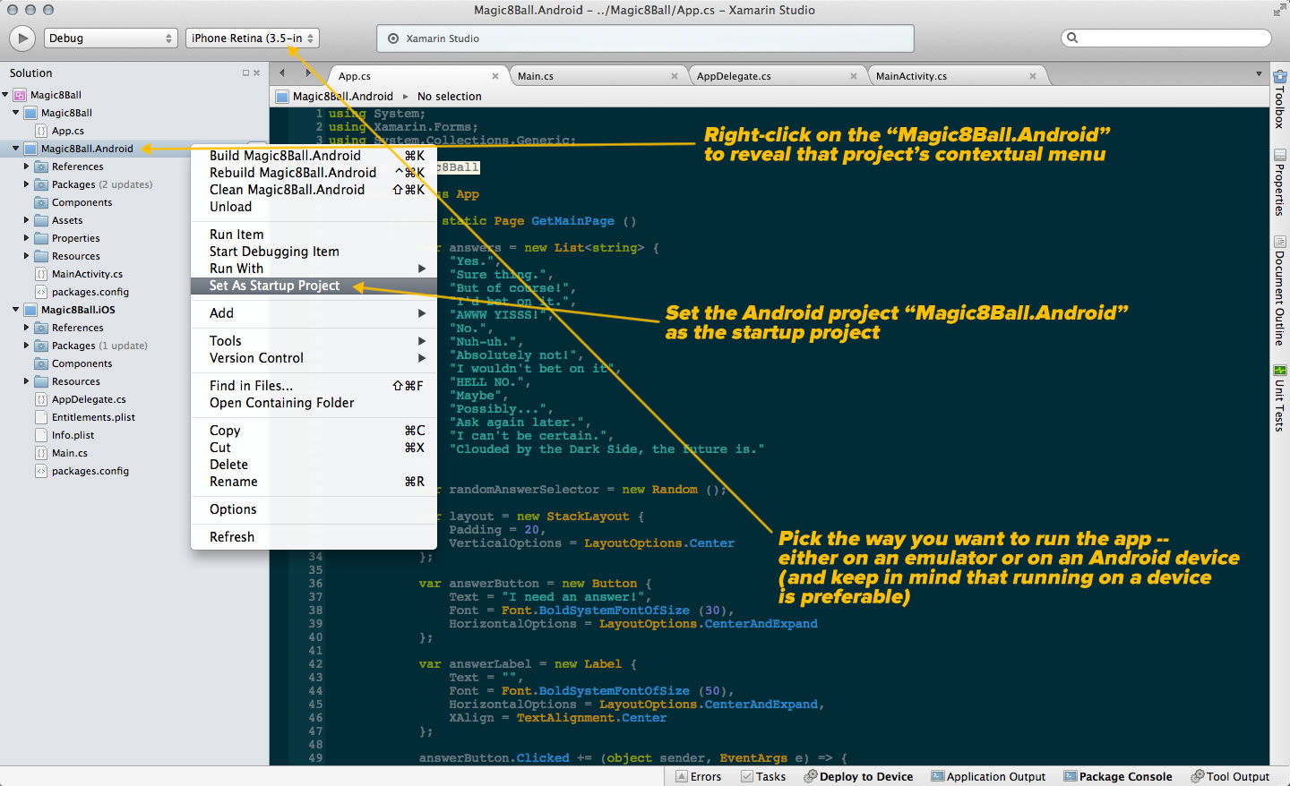The height and width of the screenshot is (786, 1290).
Task: Select Android packages.config file
Action: tap(90, 292)
